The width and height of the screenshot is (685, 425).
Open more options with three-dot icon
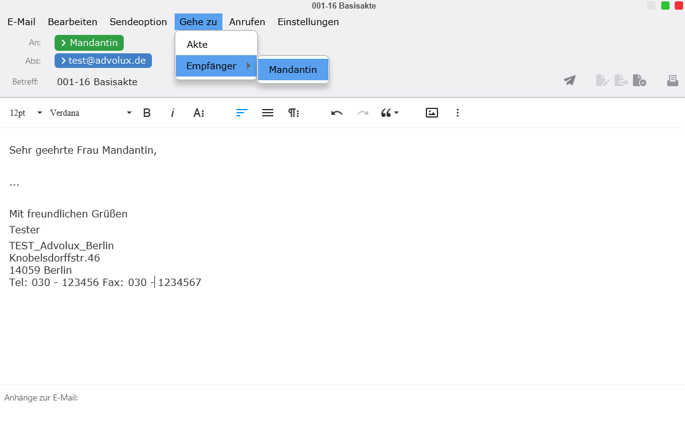pos(457,113)
